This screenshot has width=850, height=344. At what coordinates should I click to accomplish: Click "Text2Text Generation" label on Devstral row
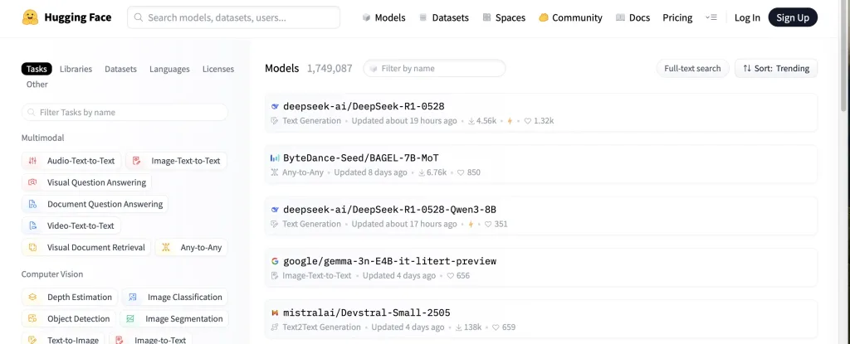tap(321, 327)
